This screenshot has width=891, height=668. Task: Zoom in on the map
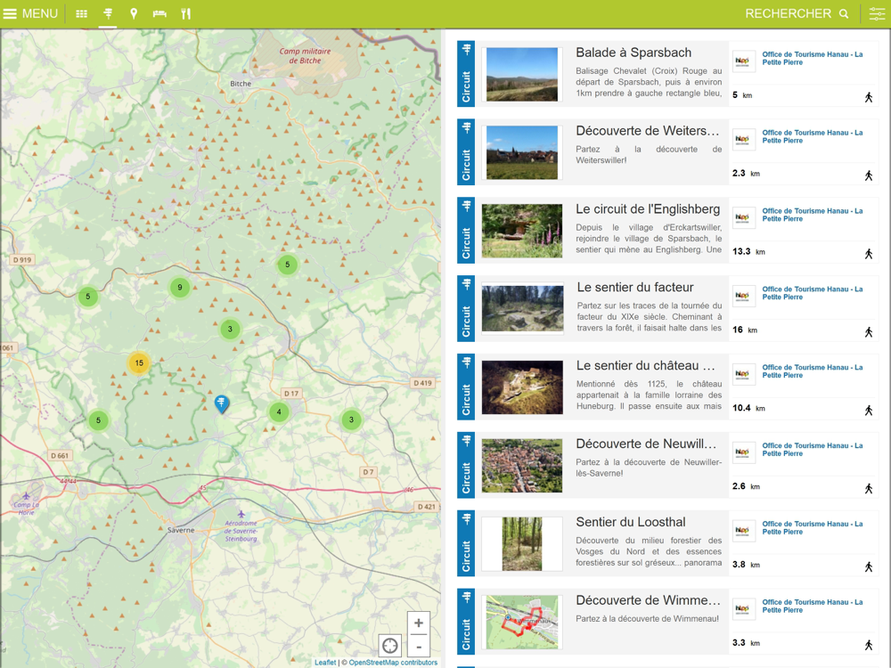pyautogui.click(x=418, y=623)
